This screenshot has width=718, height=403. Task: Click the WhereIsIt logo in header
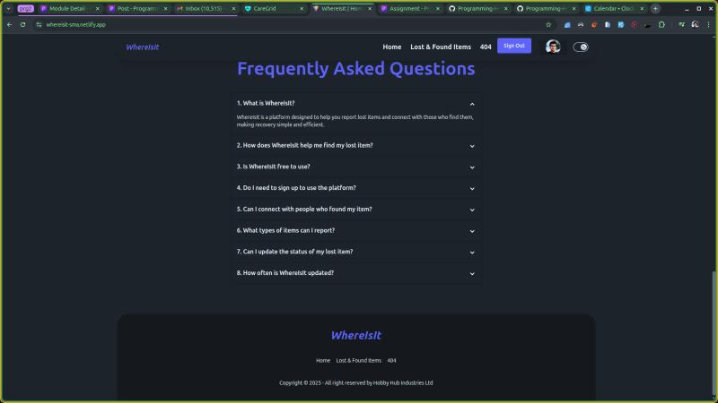pyautogui.click(x=143, y=47)
